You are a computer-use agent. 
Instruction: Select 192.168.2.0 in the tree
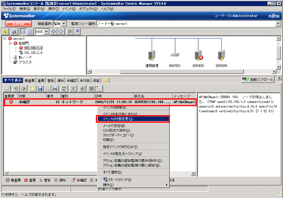click(33, 52)
